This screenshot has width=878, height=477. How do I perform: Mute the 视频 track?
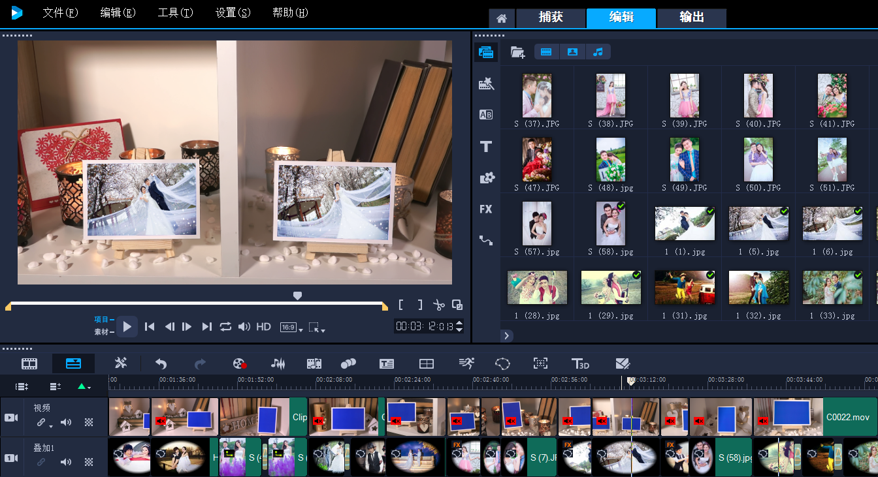pos(66,422)
